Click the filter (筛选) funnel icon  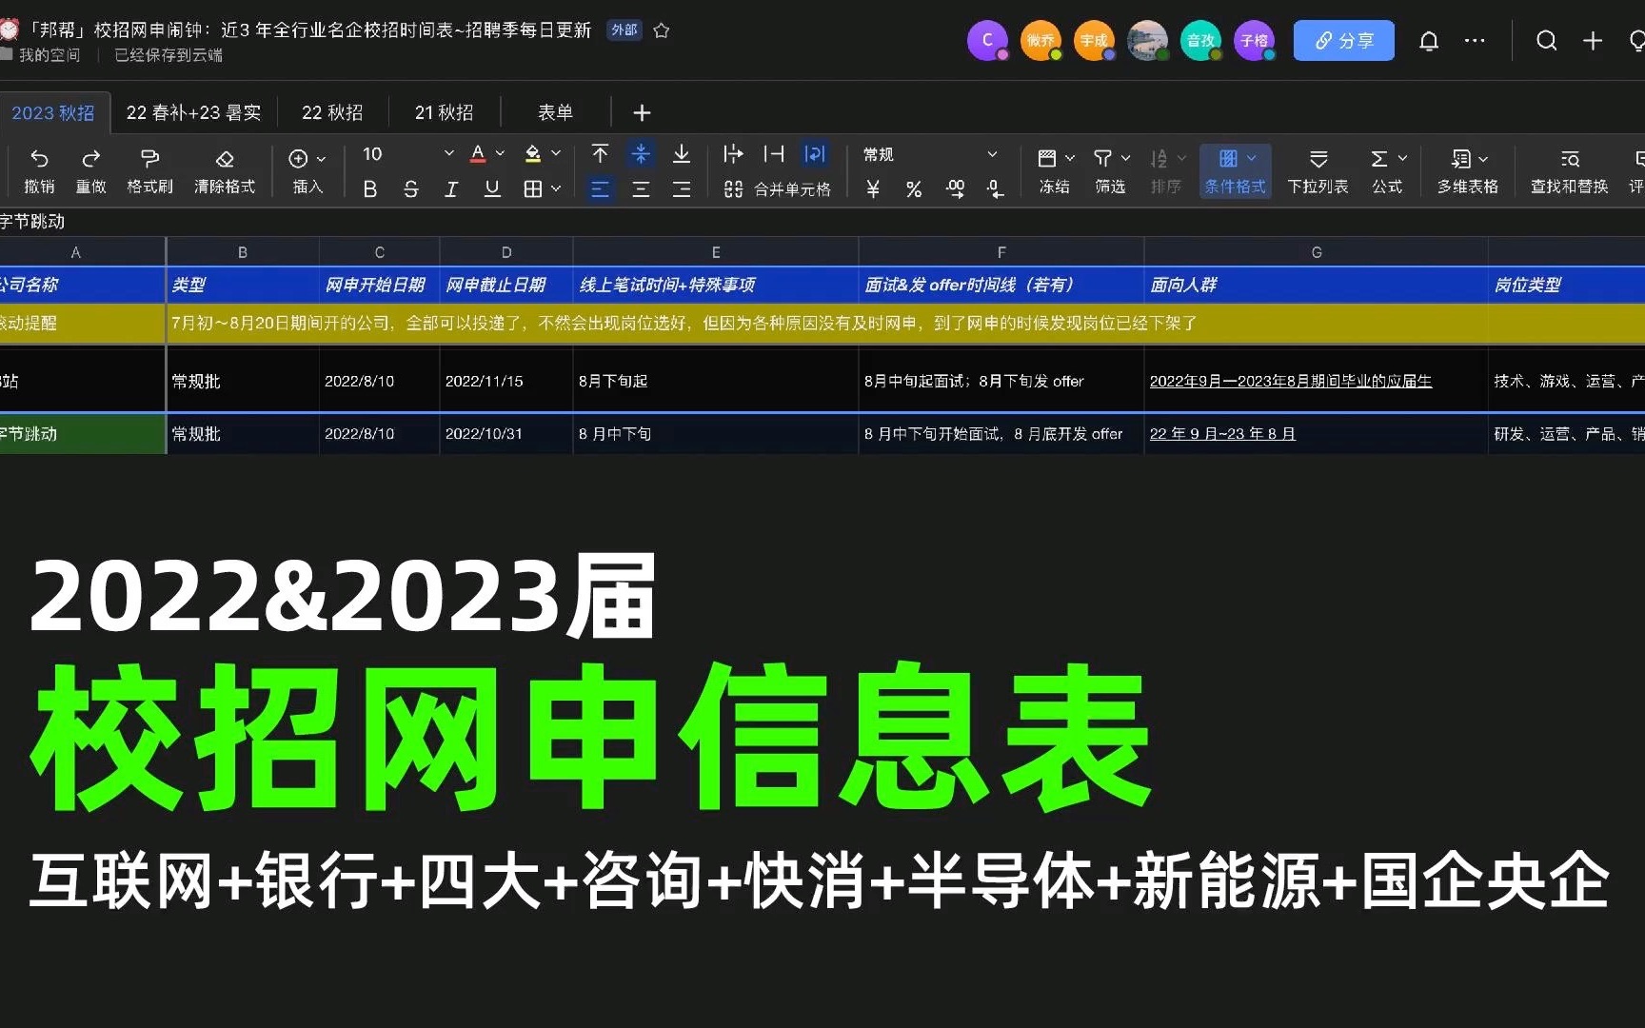coord(1102,158)
